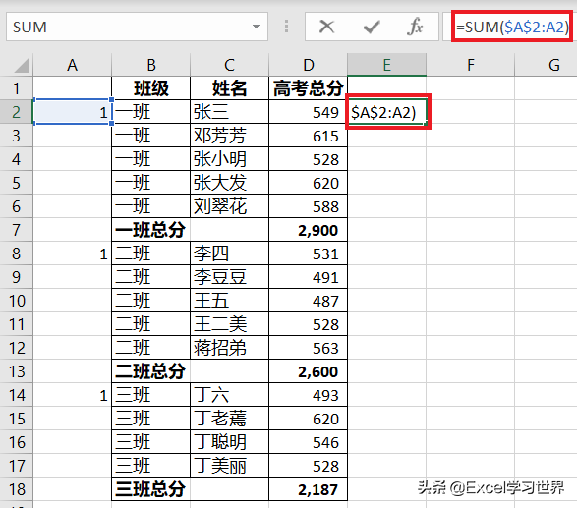Select column C header
The width and height of the screenshot is (577, 508).
[229, 65]
